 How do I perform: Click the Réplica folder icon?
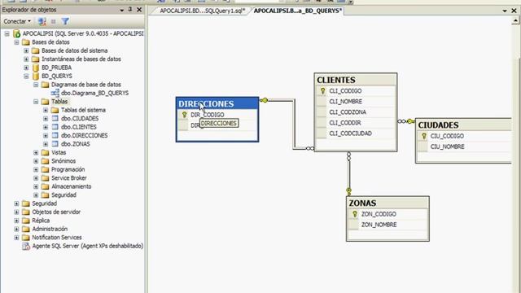[x=26, y=221]
